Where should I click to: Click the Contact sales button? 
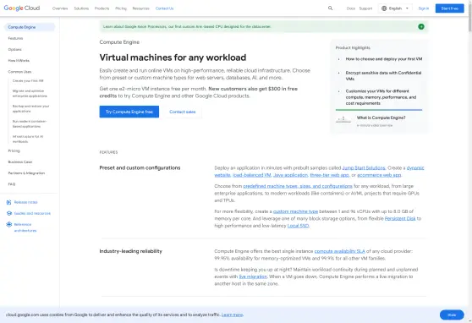[183, 112]
